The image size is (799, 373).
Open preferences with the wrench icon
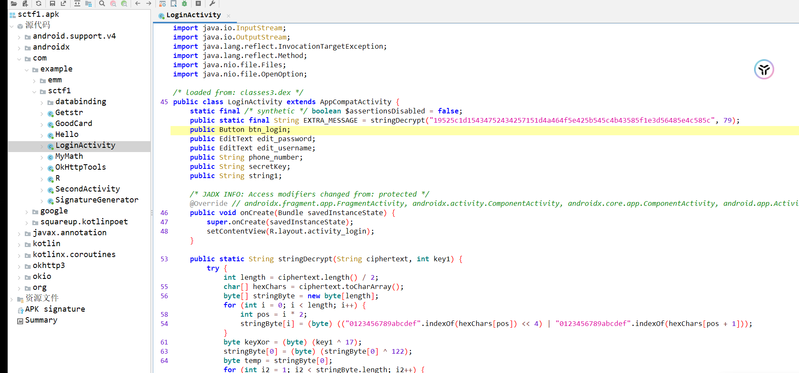click(212, 3)
